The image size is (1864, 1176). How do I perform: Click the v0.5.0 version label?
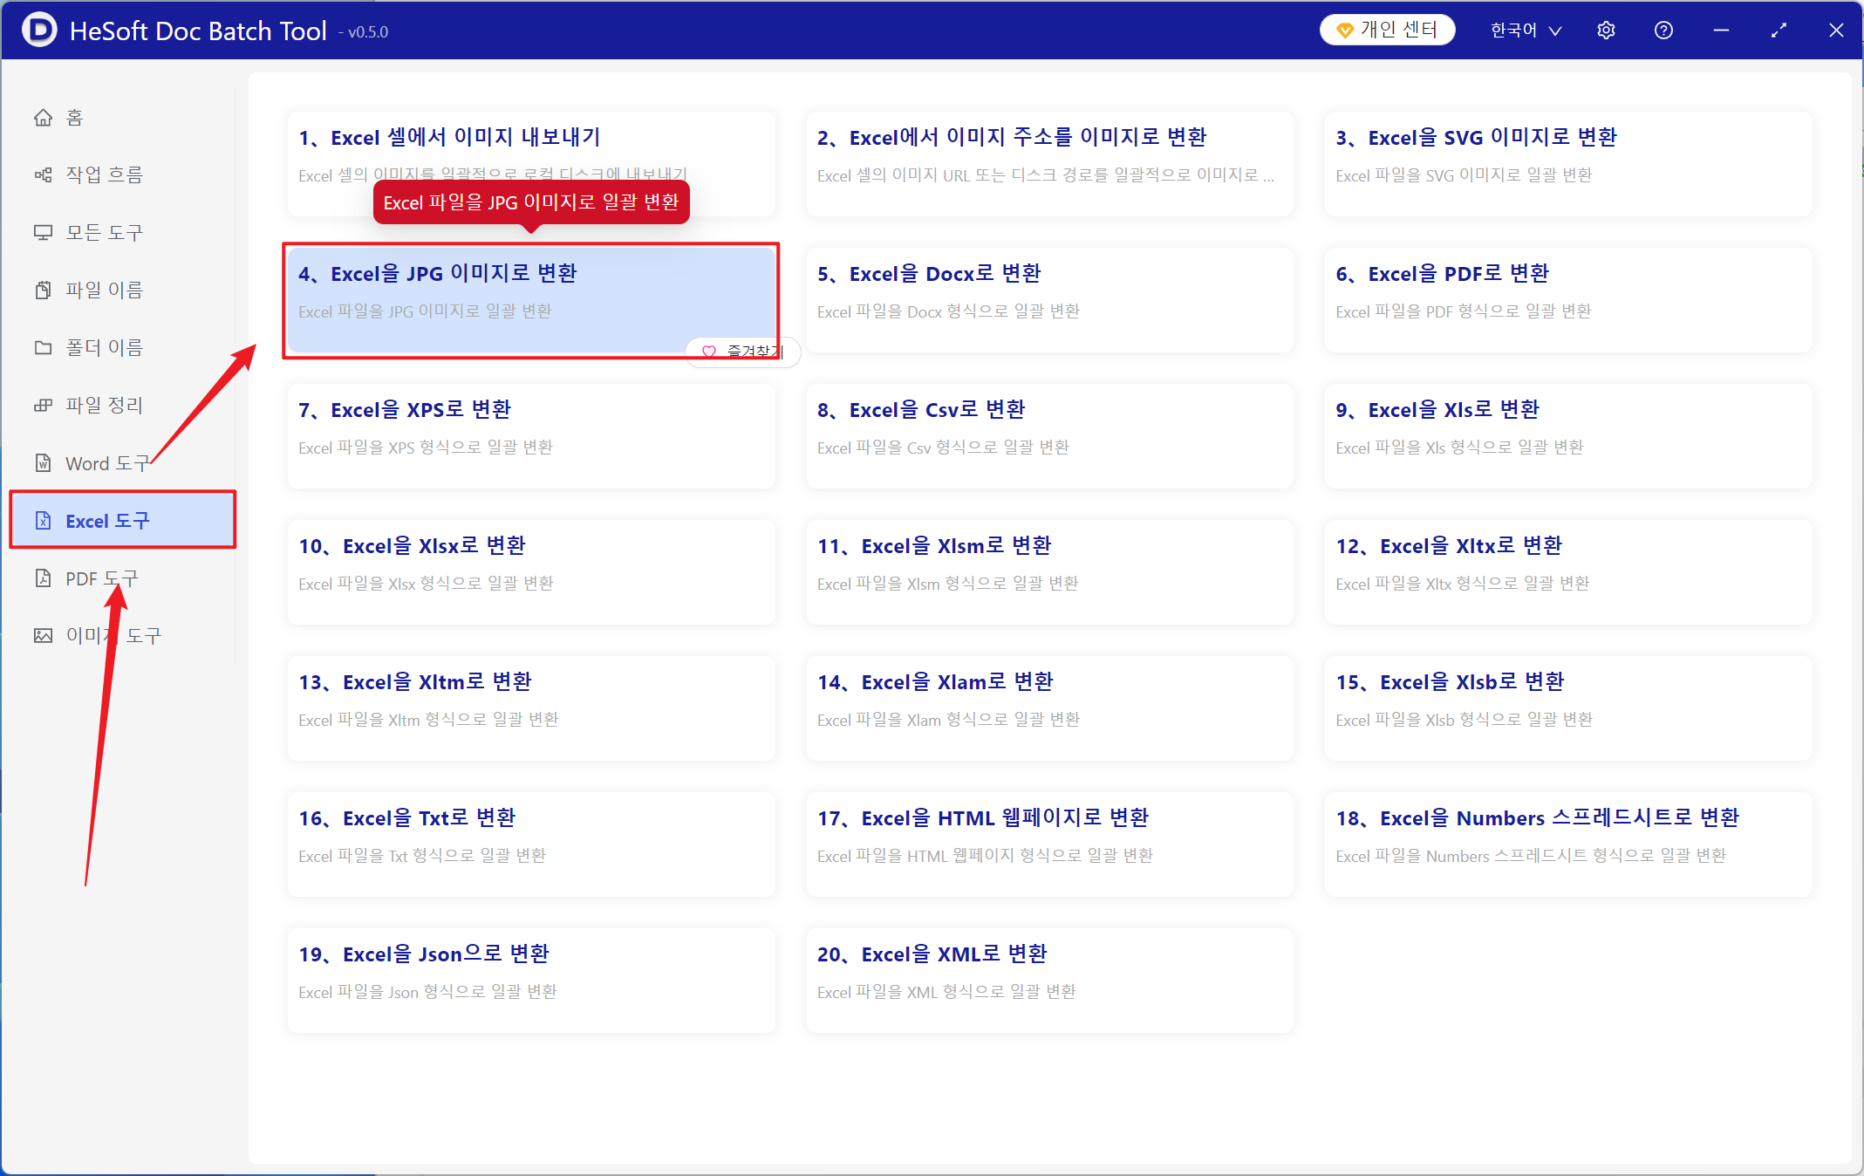pyautogui.click(x=364, y=32)
